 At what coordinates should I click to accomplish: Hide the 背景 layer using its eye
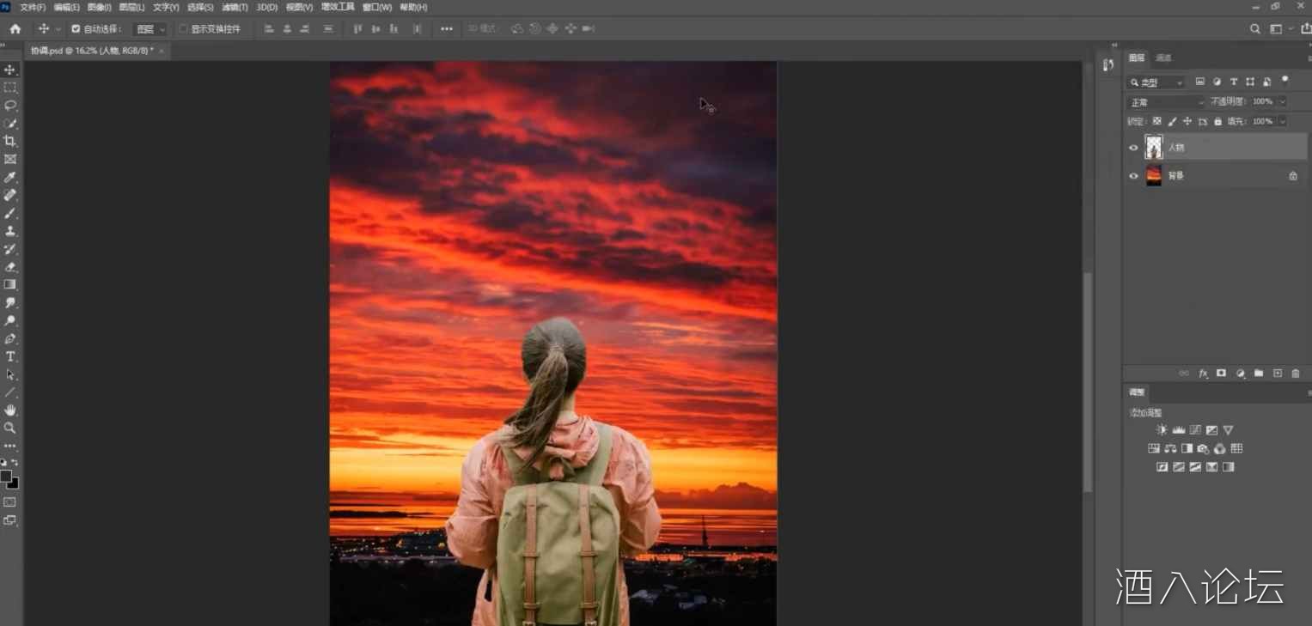click(x=1133, y=176)
